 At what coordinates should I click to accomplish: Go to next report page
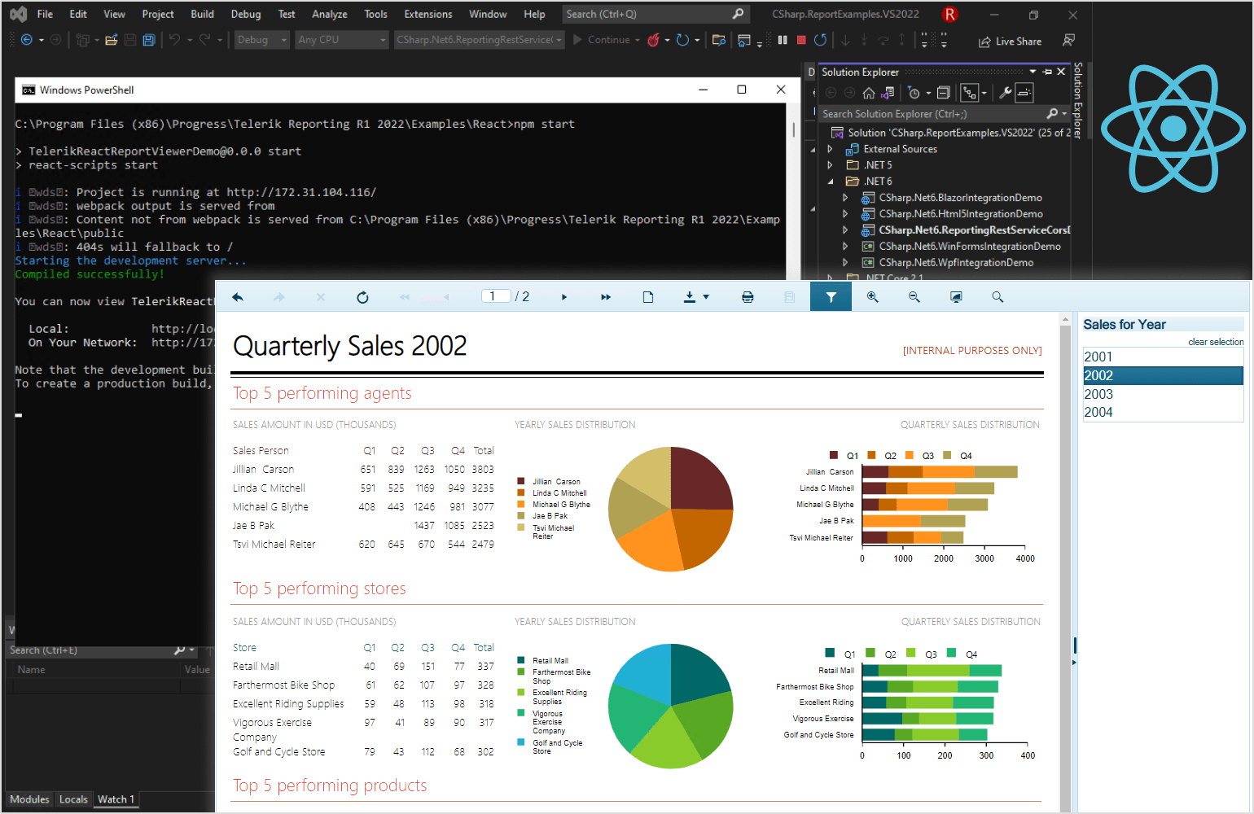[563, 297]
